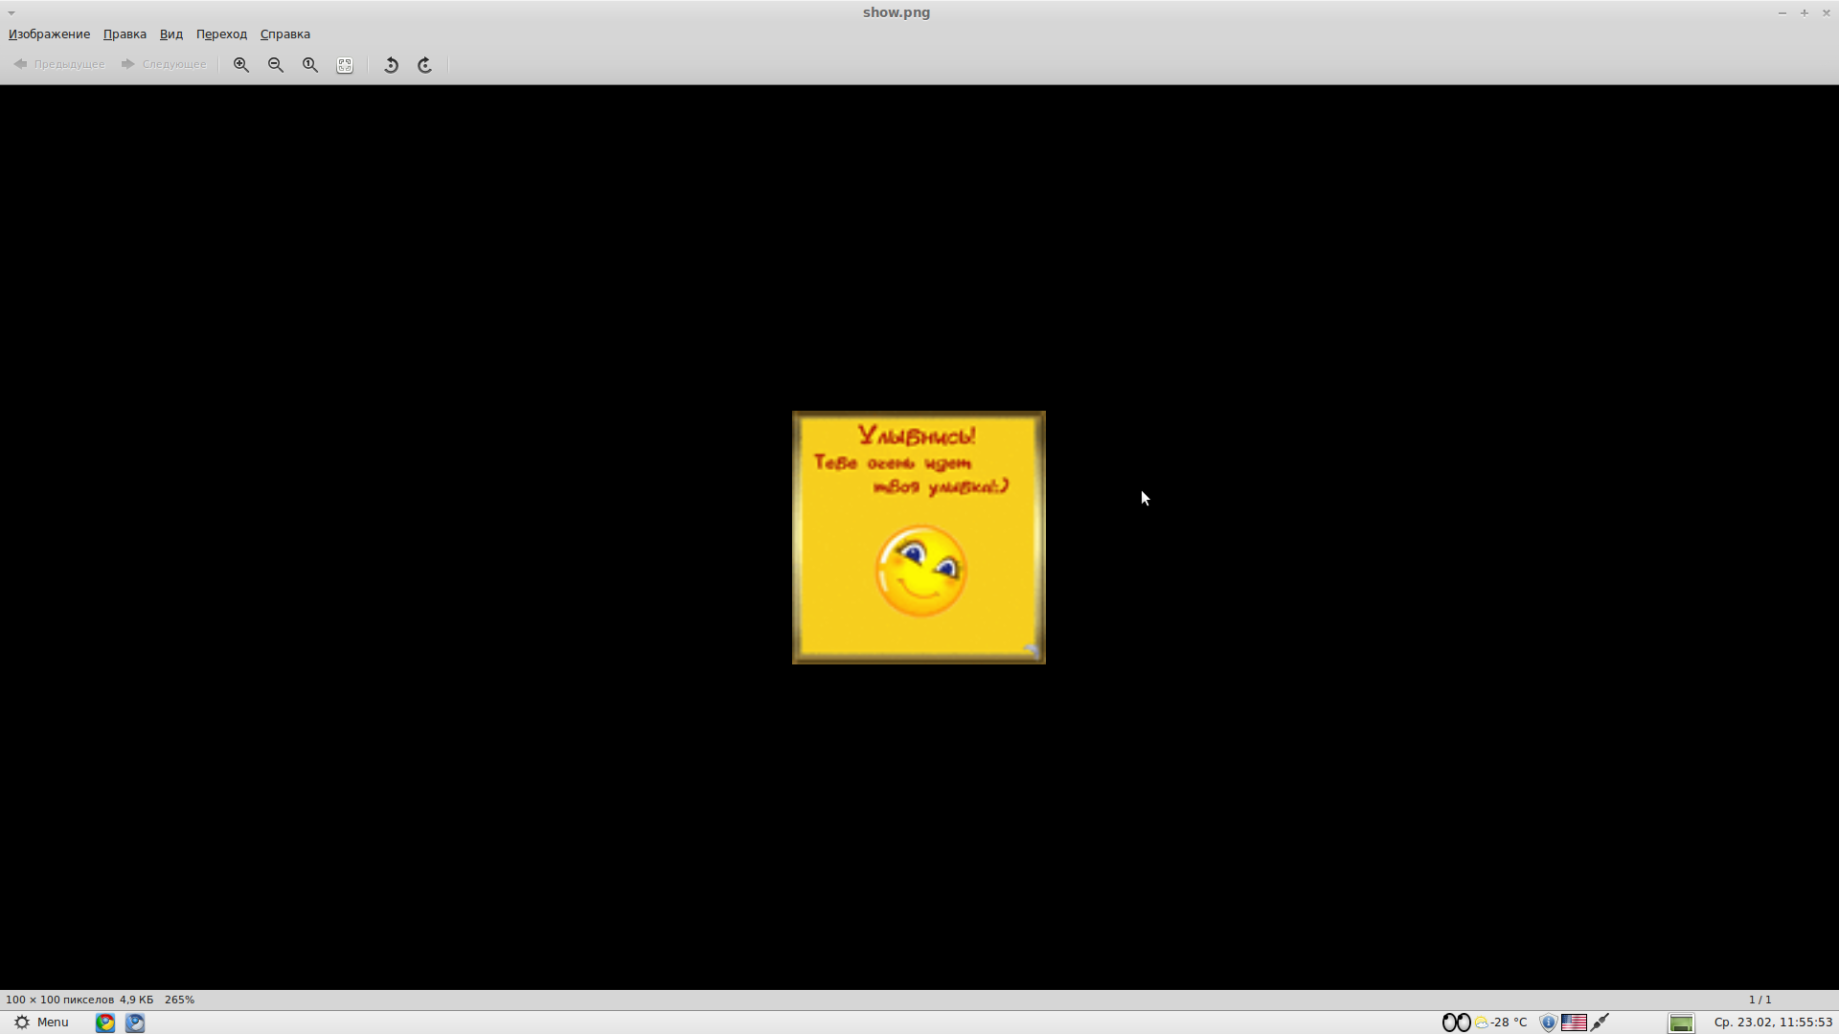Viewport: 1839px width, 1034px height.
Task: Zoom in on the image
Action: pos(241,65)
